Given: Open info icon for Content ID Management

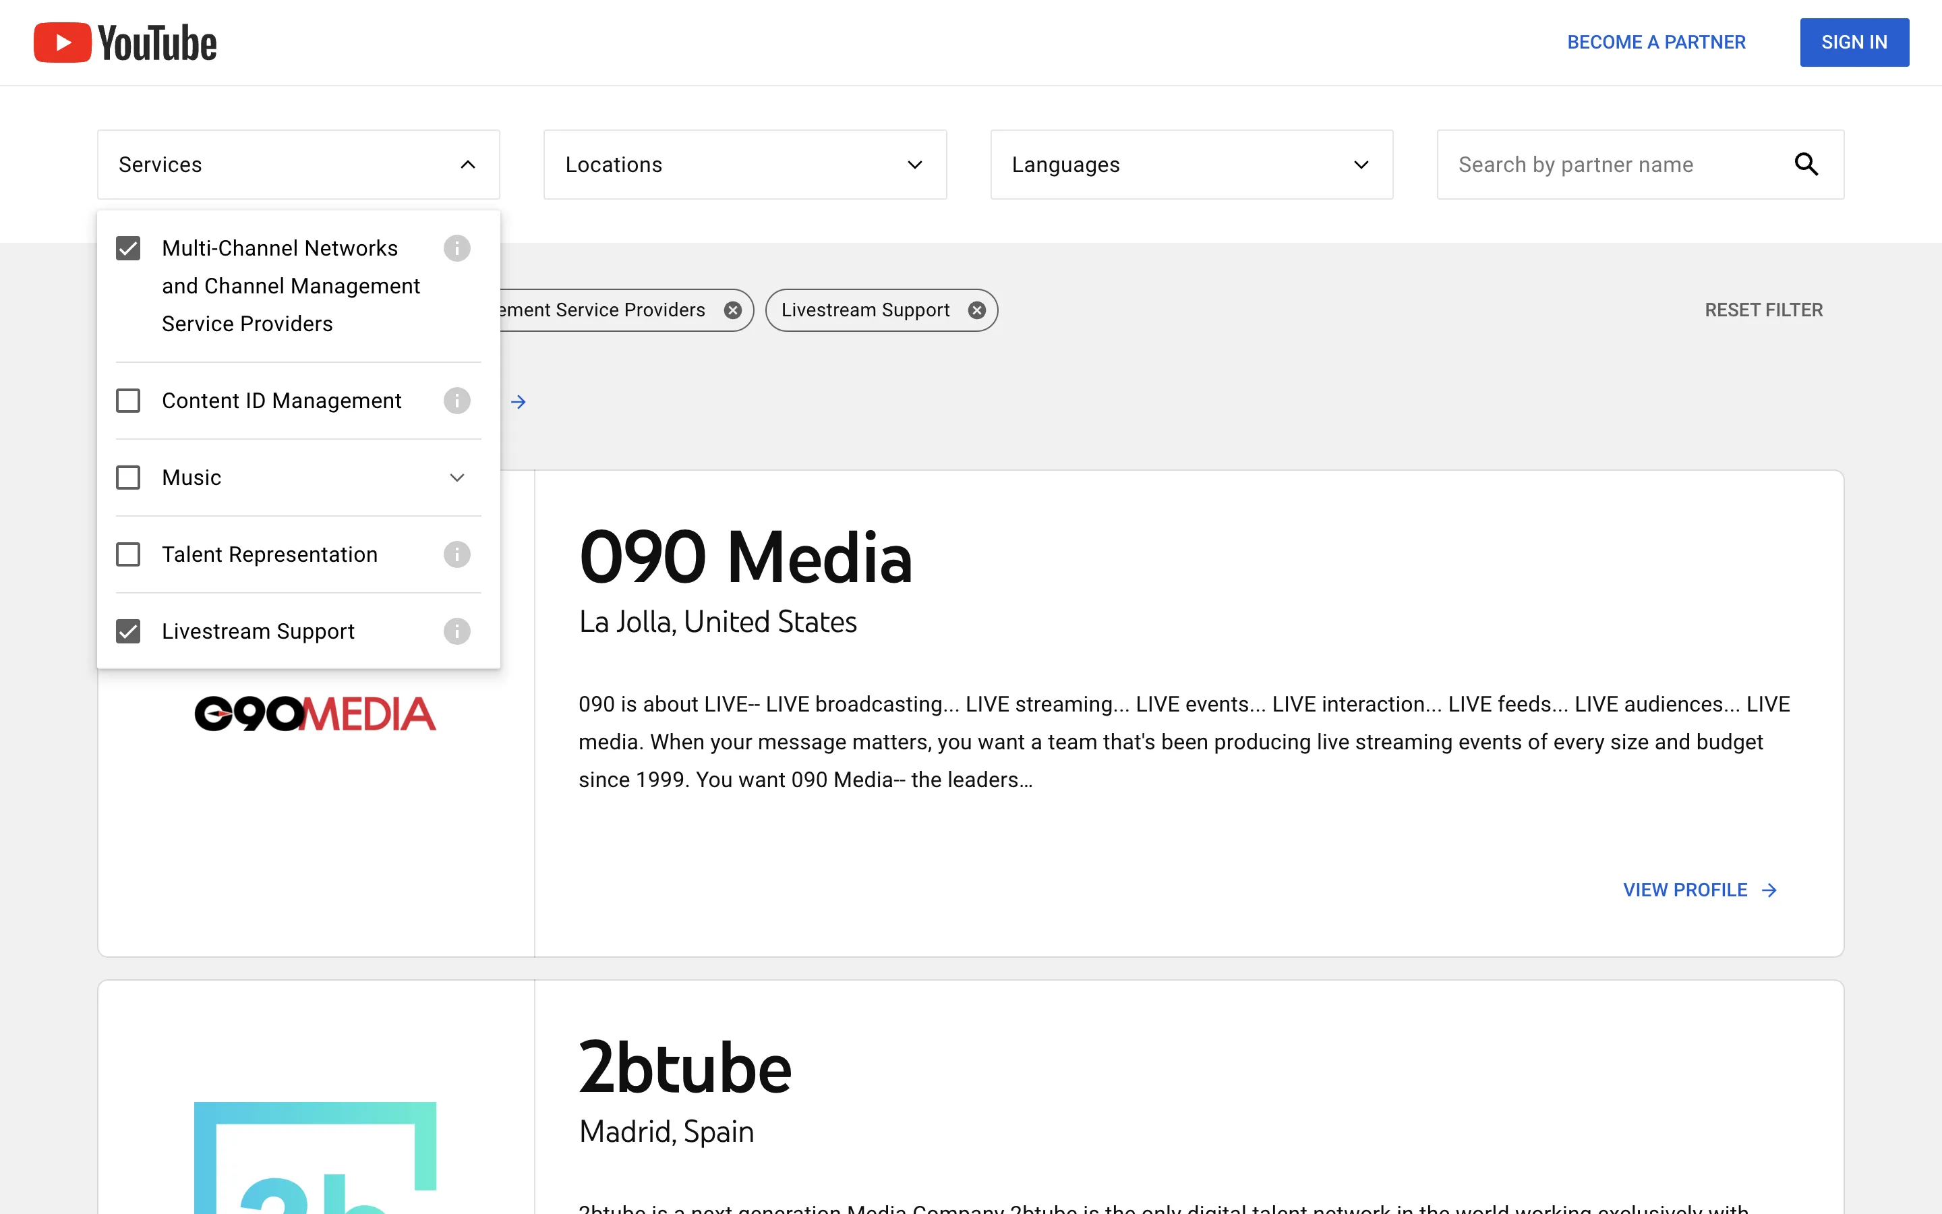Looking at the screenshot, I should tap(457, 401).
